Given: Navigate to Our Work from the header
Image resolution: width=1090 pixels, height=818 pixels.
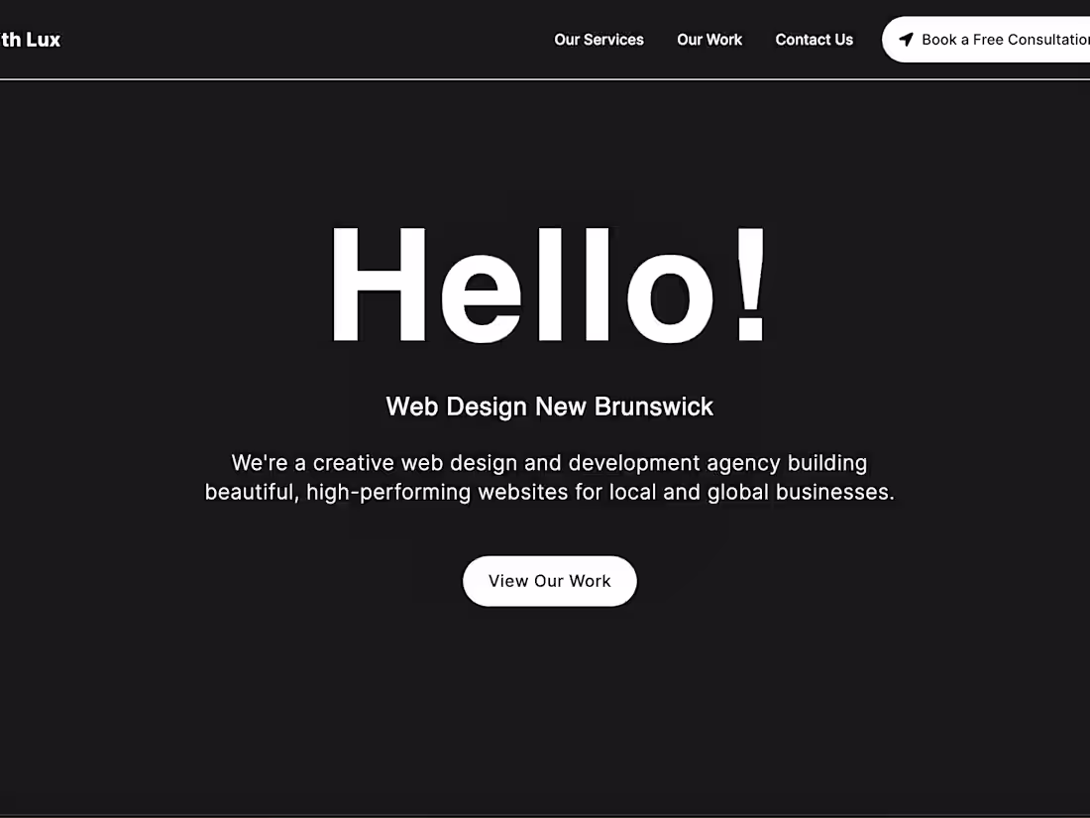Looking at the screenshot, I should pyautogui.click(x=709, y=40).
